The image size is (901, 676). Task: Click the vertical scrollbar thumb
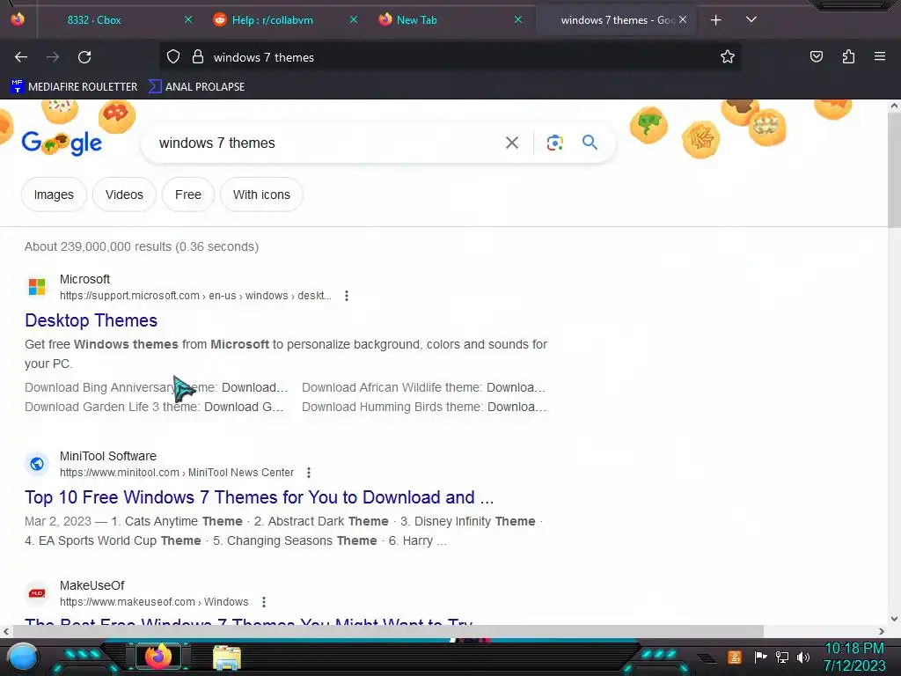(894, 170)
